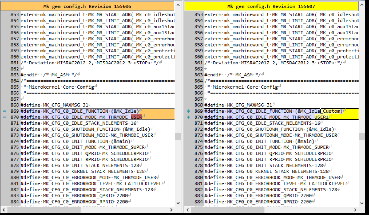Click "MK_CFG_C0_ERRORHOOK_LEVEL" line in left pane
Image resolution: width=369 pixels, height=215 pixels.
tap(91, 183)
